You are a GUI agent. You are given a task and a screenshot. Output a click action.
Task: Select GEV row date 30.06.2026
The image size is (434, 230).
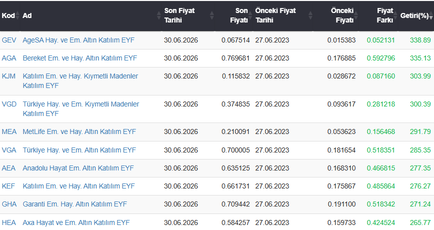click(x=181, y=40)
